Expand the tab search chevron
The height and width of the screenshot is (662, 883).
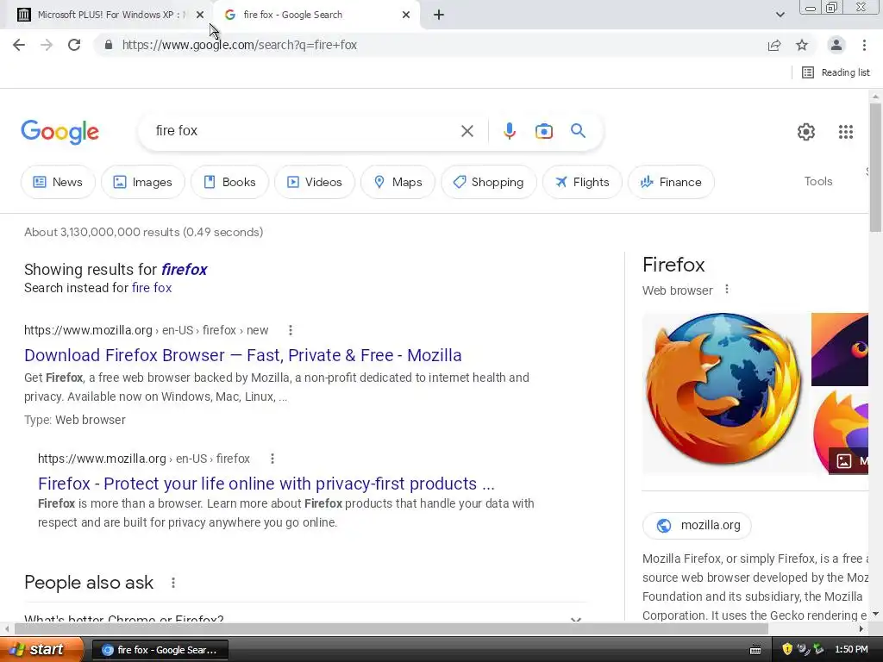click(780, 15)
